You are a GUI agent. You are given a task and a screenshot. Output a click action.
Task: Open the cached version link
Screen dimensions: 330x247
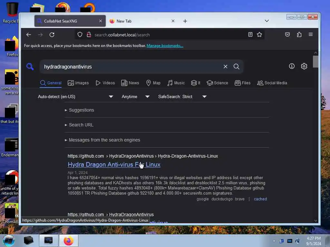tap(260, 199)
